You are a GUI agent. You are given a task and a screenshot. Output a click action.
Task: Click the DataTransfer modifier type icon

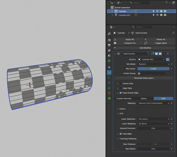119,54
